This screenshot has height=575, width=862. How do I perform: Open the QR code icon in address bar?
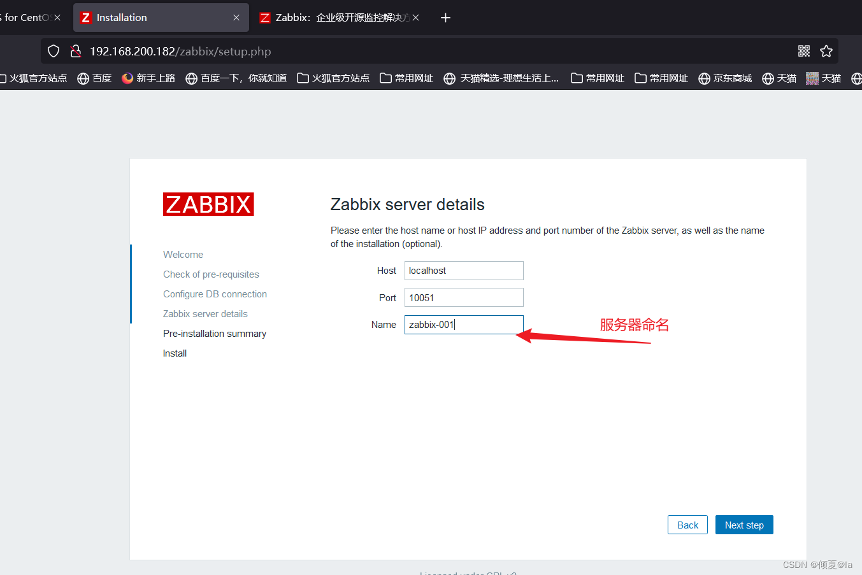coord(804,51)
